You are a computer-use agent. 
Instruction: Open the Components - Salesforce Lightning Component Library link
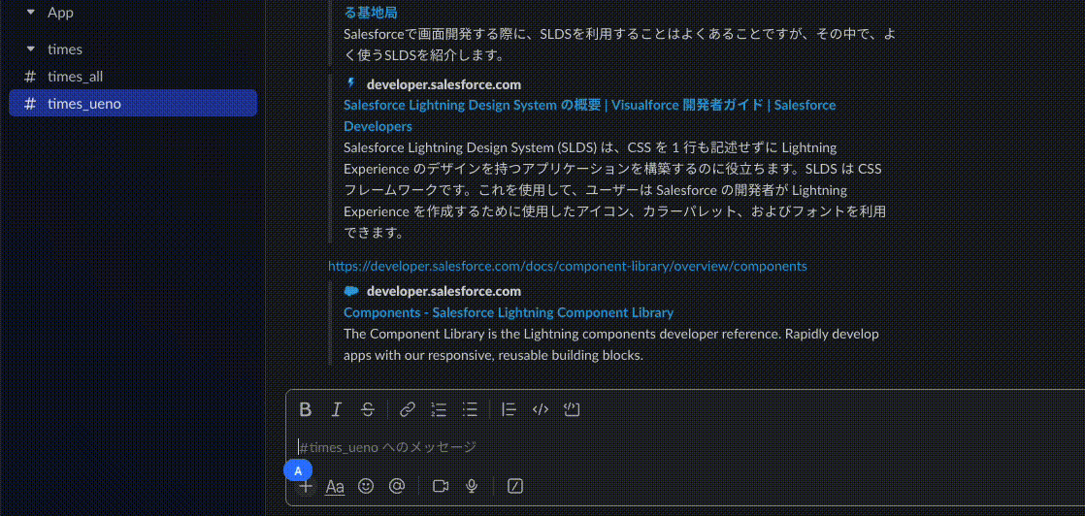(509, 312)
